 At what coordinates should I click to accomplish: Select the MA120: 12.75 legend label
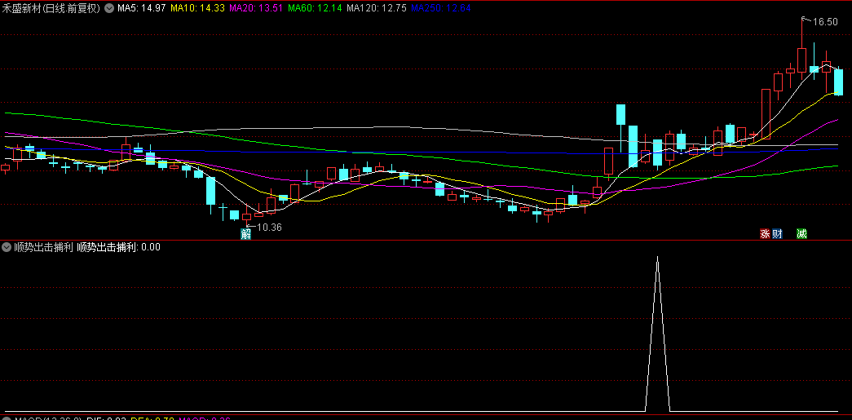pyautogui.click(x=377, y=8)
